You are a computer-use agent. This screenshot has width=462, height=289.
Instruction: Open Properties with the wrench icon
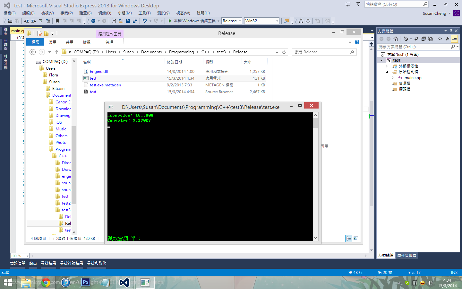(x=447, y=39)
